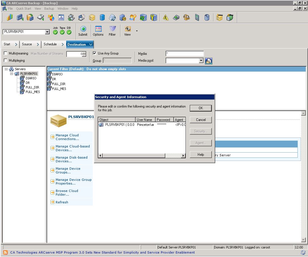Click the View eye icon

tap(128, 29)
